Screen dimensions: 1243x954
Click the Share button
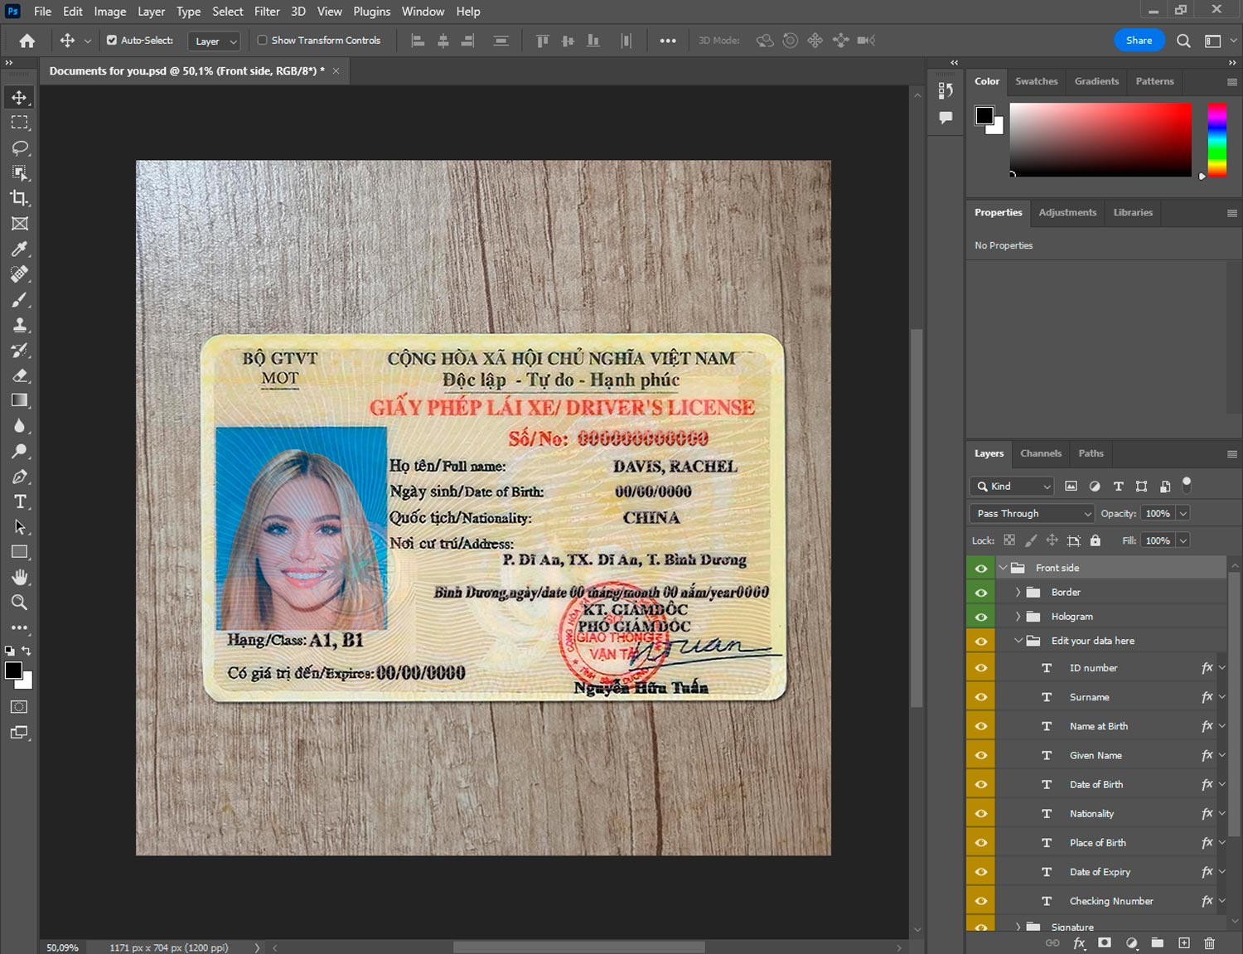click(x=1139, y=41)
